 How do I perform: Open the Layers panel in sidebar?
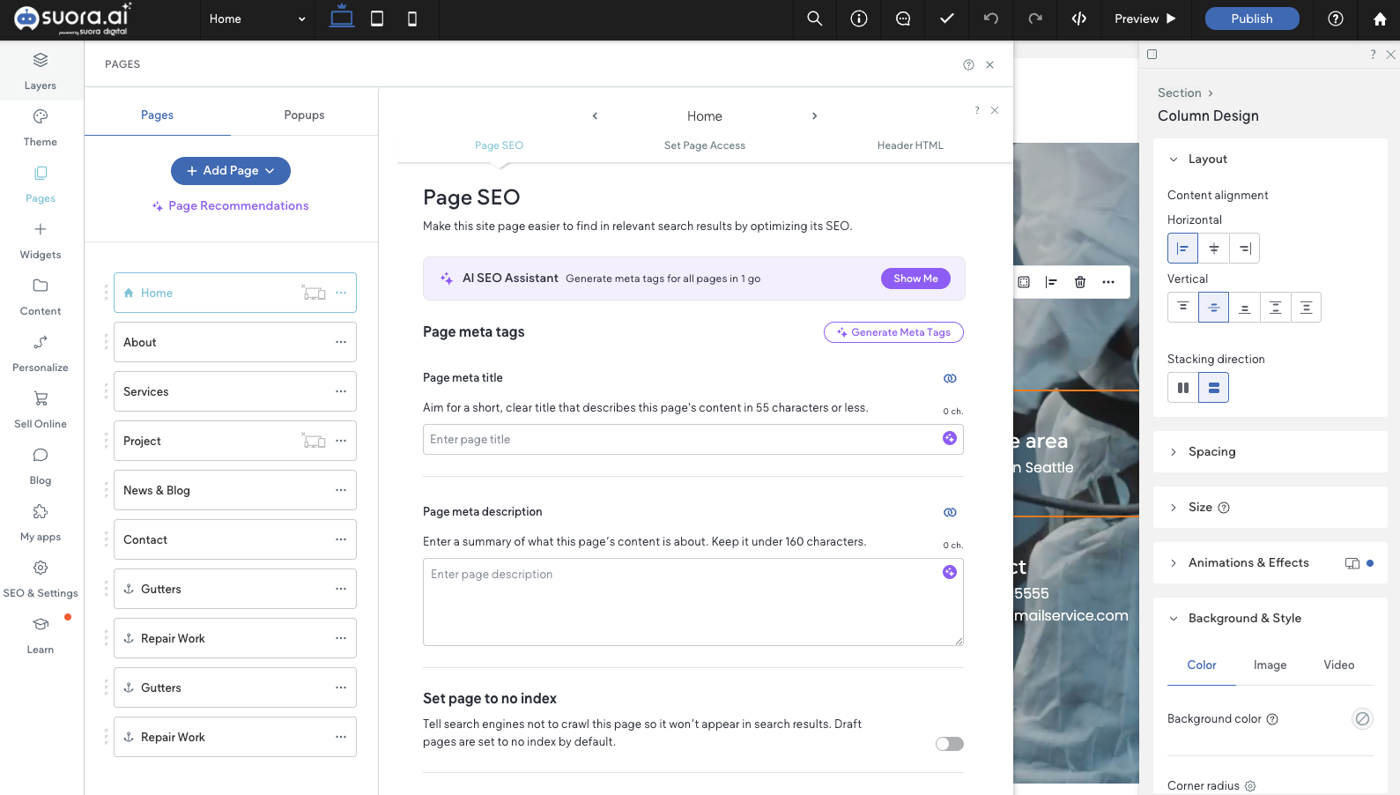(x=41, y=71)
